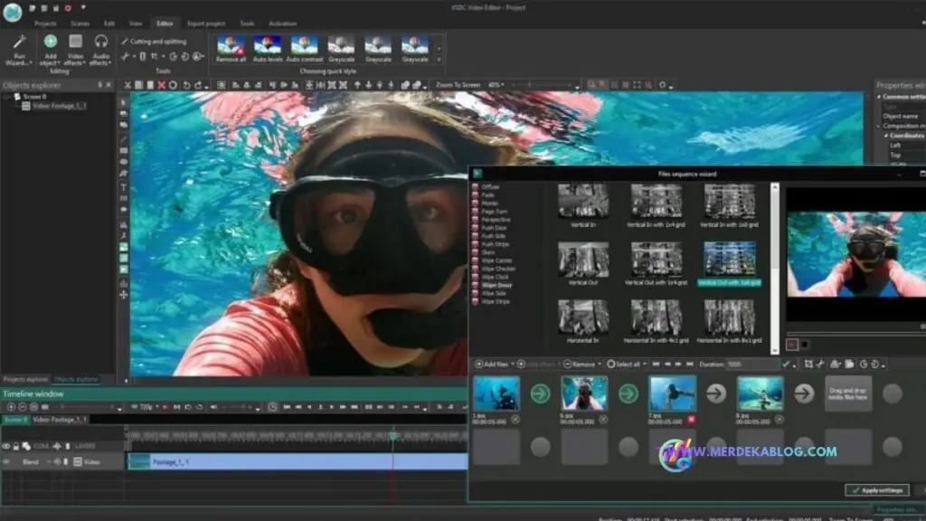Close the Objects explorer panel
Screen dimensions: 926x521
[x=109, y=85]
